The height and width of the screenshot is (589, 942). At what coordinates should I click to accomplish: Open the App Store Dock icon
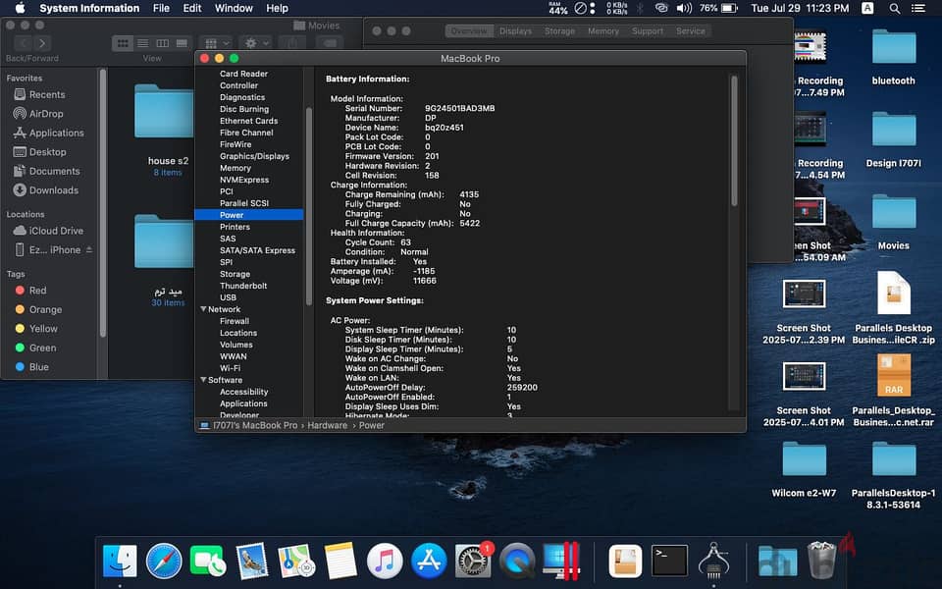tap(429, 561)
